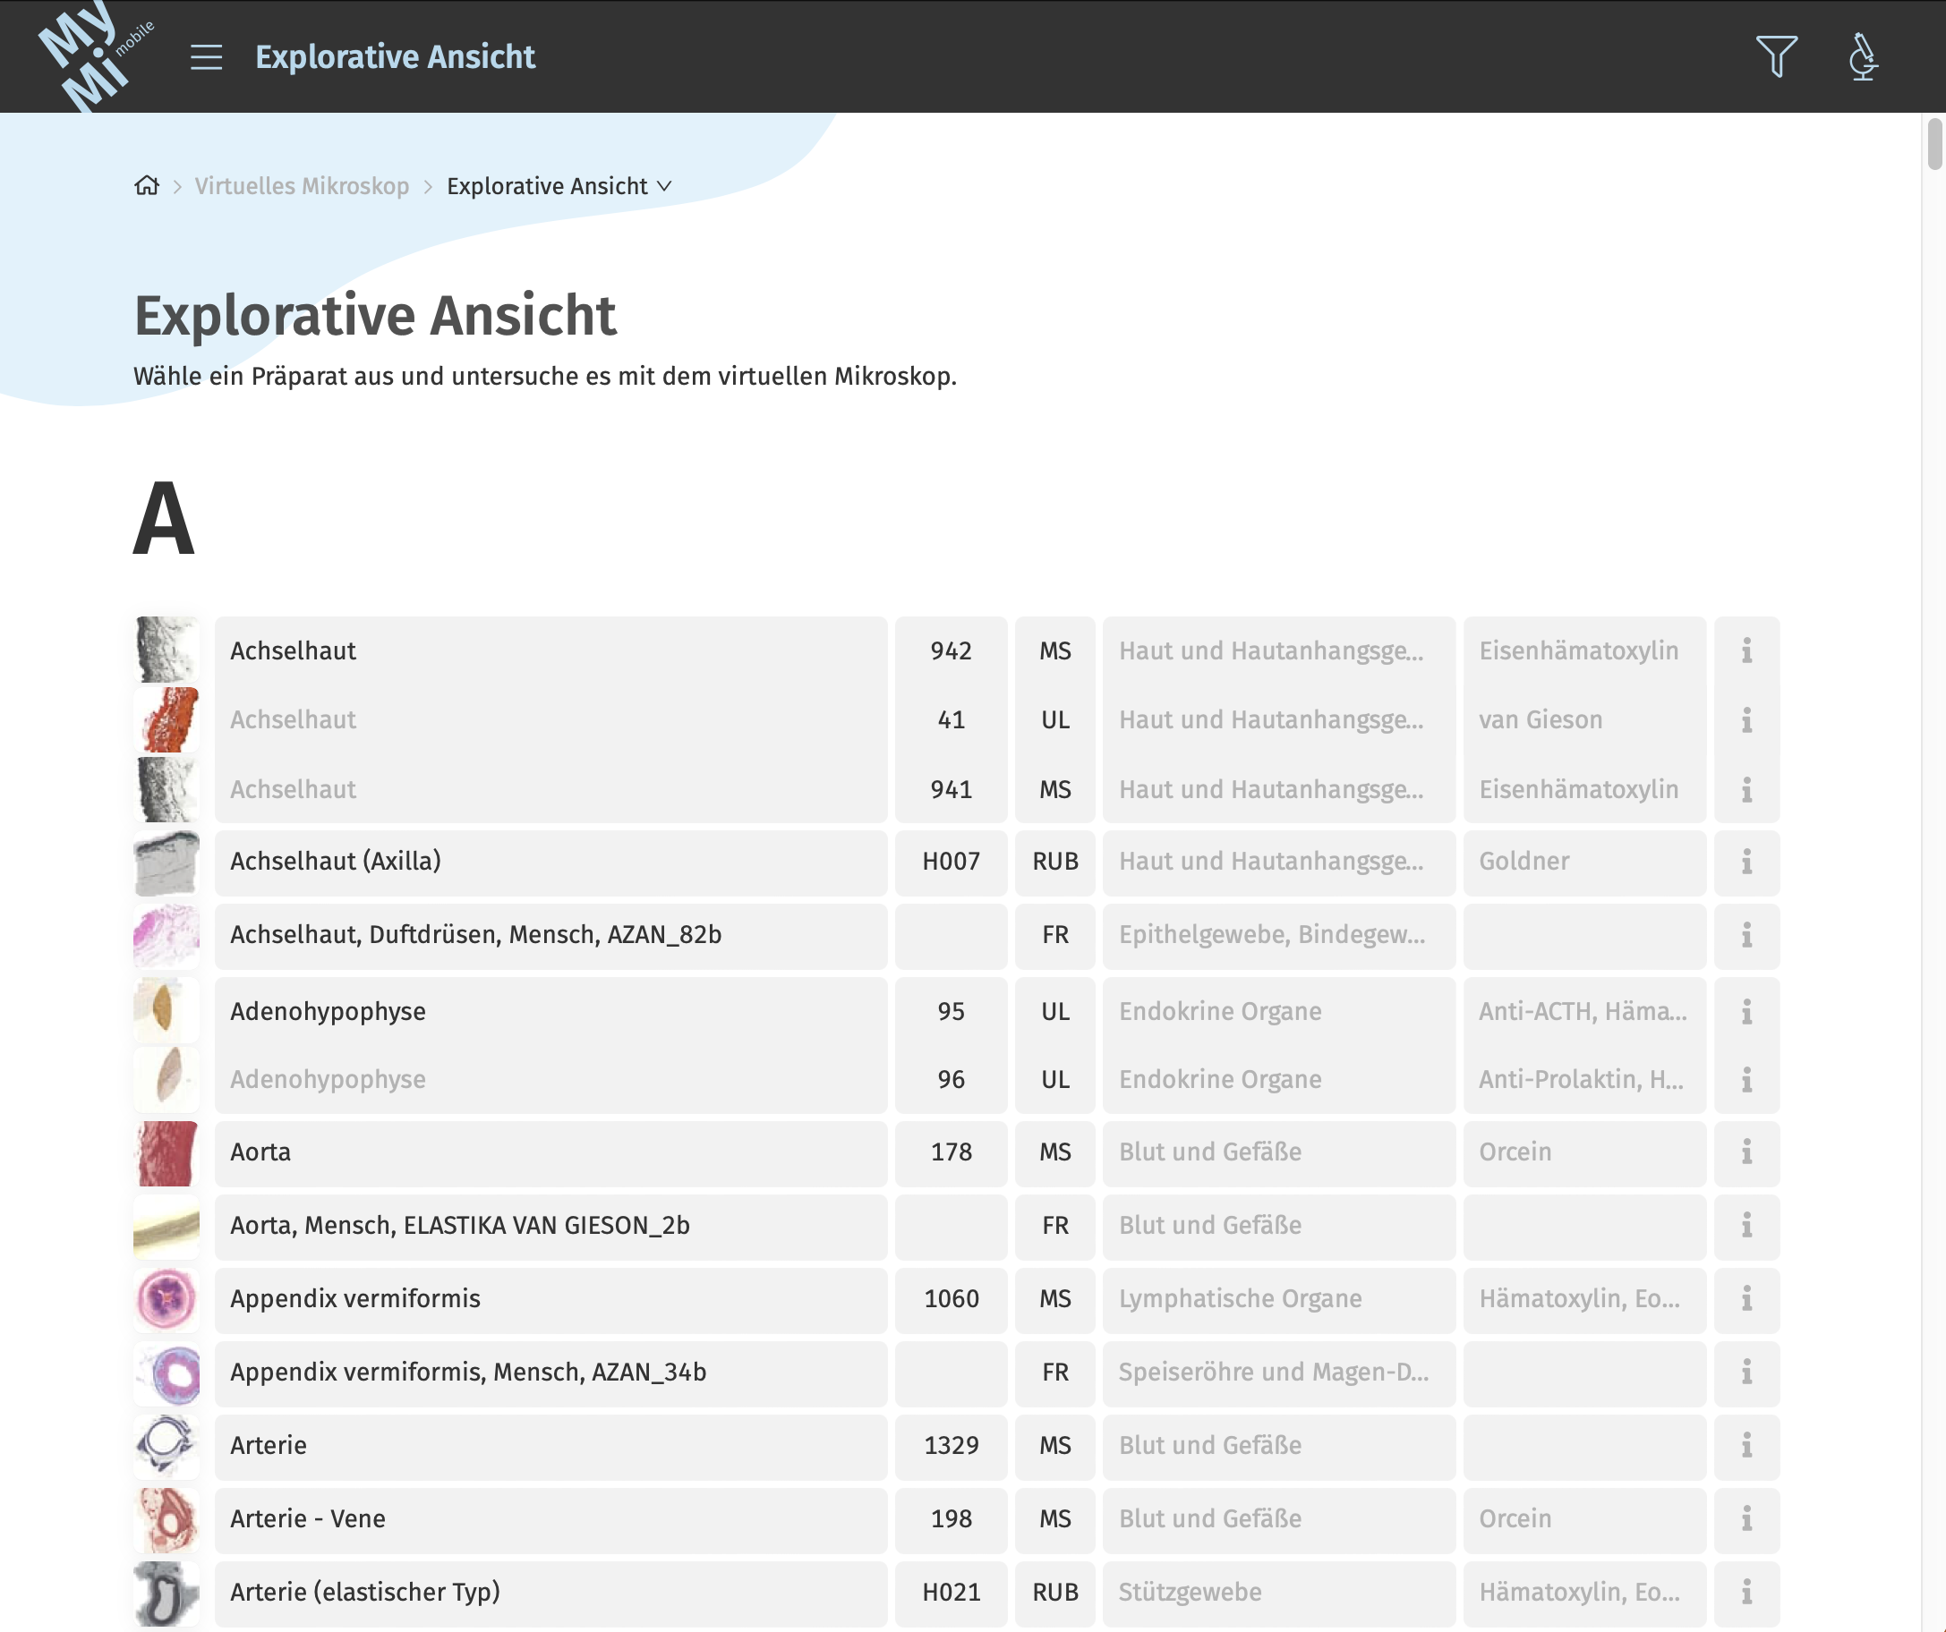1946x1632 pixels.
Task: Open the hamburger menu
Action: click(206, 56)
